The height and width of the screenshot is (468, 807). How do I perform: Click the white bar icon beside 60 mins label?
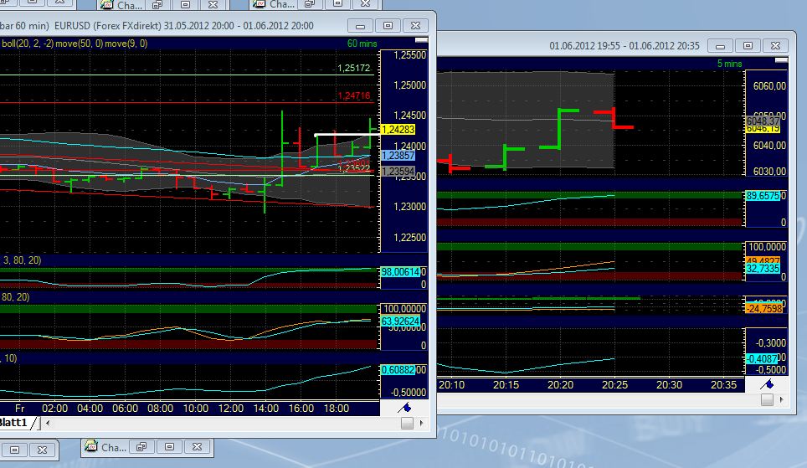(x=422, y=40)
